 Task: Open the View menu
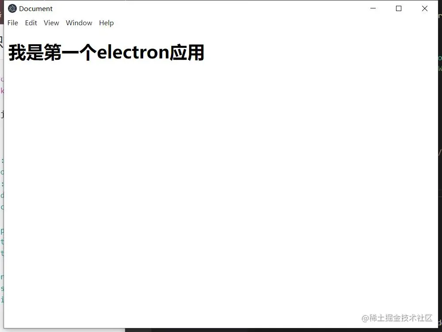point(51,23)
